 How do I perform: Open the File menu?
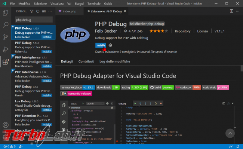click(12, 4)
